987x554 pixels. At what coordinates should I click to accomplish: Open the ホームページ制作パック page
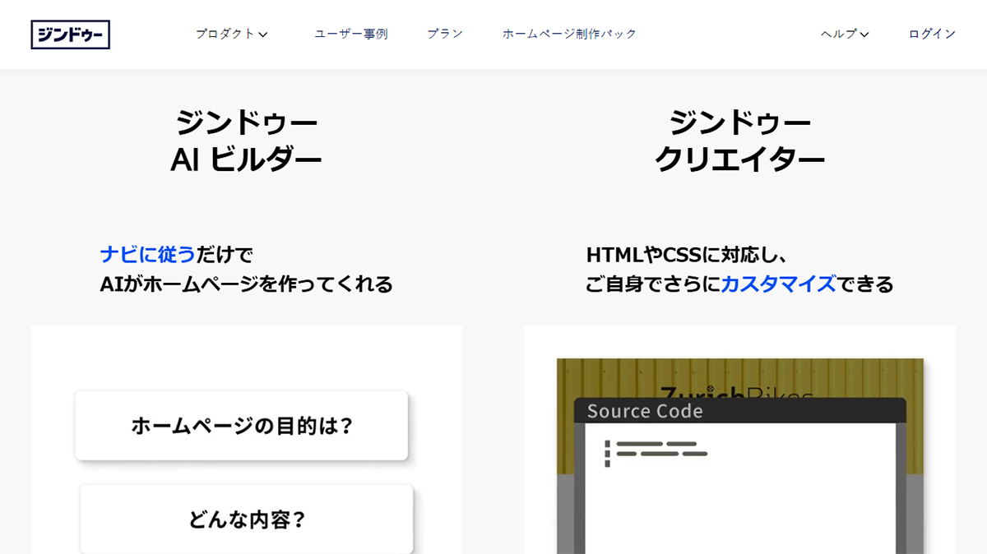coord(569,34)
